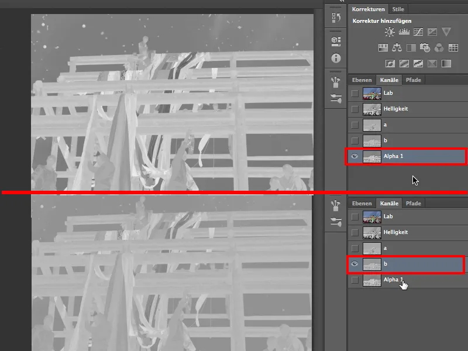Select Helligkeit channel row in upper panel

pos(408,109)
